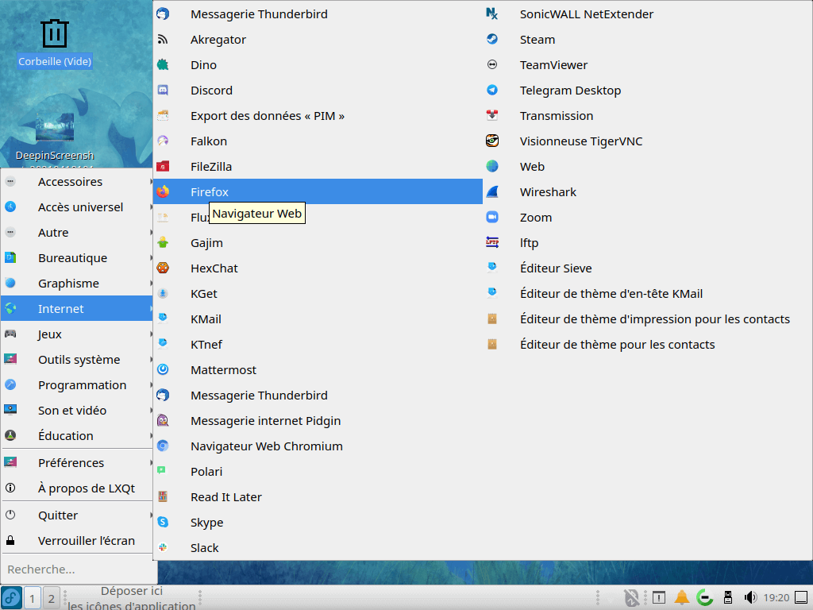Click the HexChat icon

click(x=163, y=268)
